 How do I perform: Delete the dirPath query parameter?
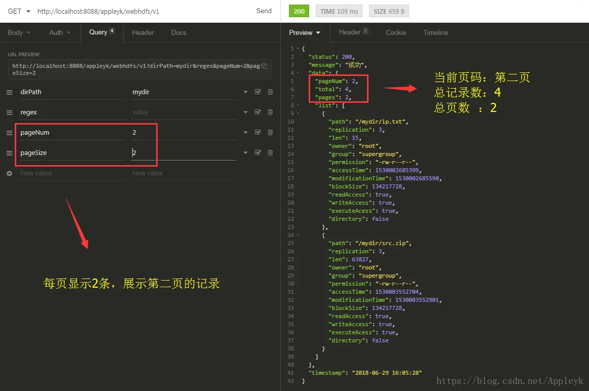pyautogui.click(x=270, y=92)
